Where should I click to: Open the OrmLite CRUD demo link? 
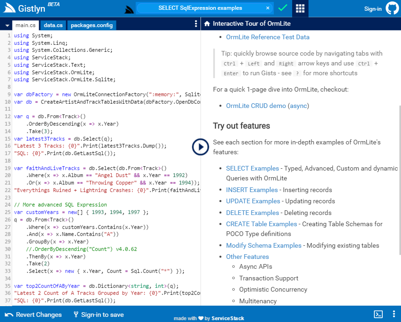[x=256, y=106]
